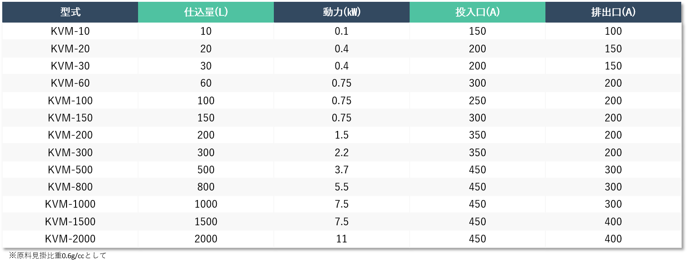Click the 3.7 power cell
The height and width of the screenshot is (265, 688).
pos(342,170)
